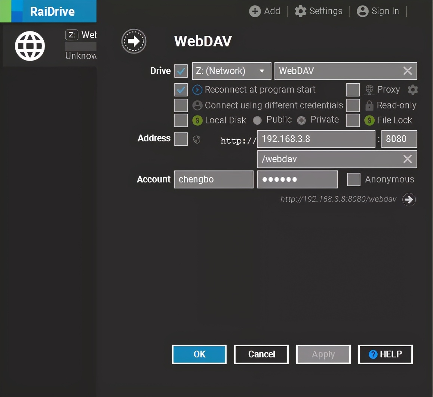The image size is (433, 397).
Task: Toggle Reconnect at program start checkbox
Action: (181, 90)
